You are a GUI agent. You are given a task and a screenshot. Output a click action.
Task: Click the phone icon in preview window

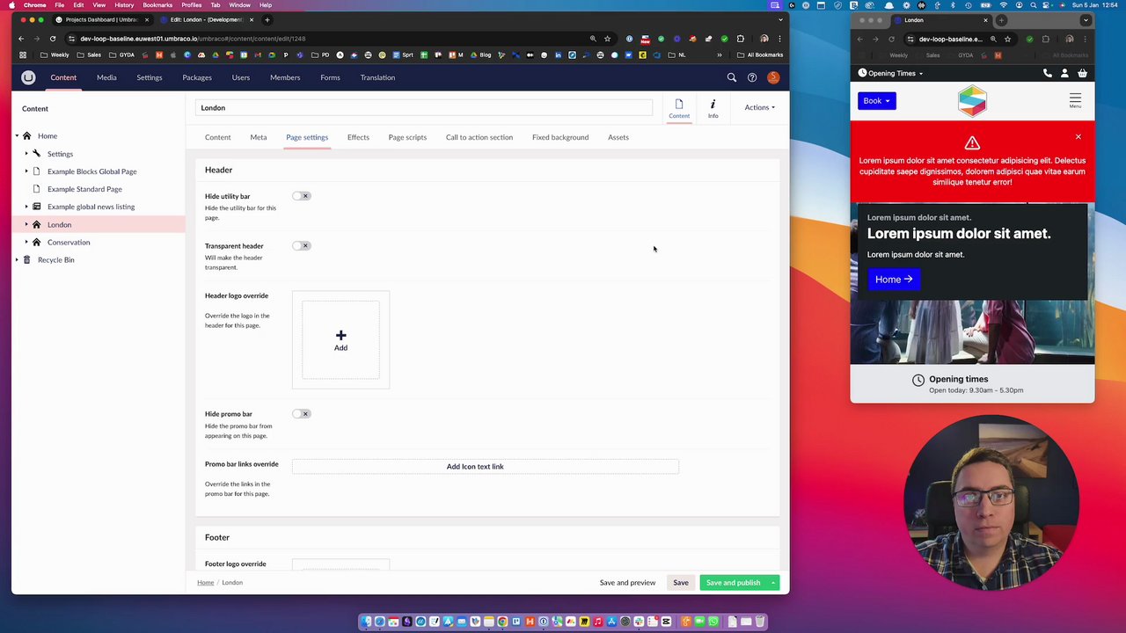(1047, 73)
